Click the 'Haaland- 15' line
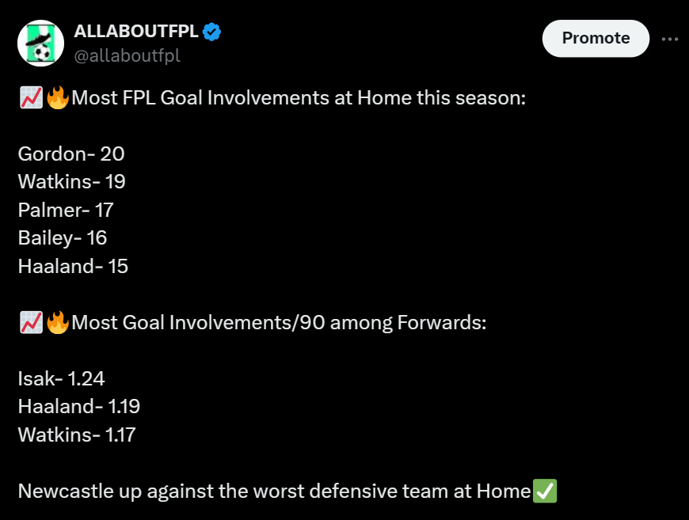The width and height of the screenshot is (689, 520). [x=73, y=266]
